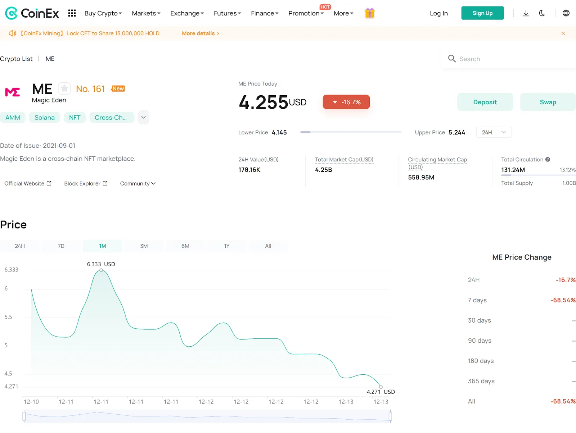Select the 1M chart tab

[x=103, y=246]
